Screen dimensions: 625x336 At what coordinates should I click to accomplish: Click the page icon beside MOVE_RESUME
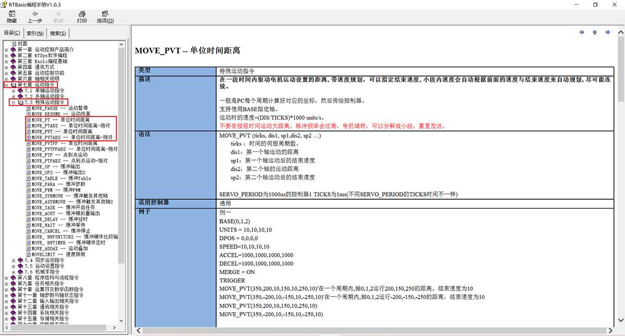pos(28,114)
